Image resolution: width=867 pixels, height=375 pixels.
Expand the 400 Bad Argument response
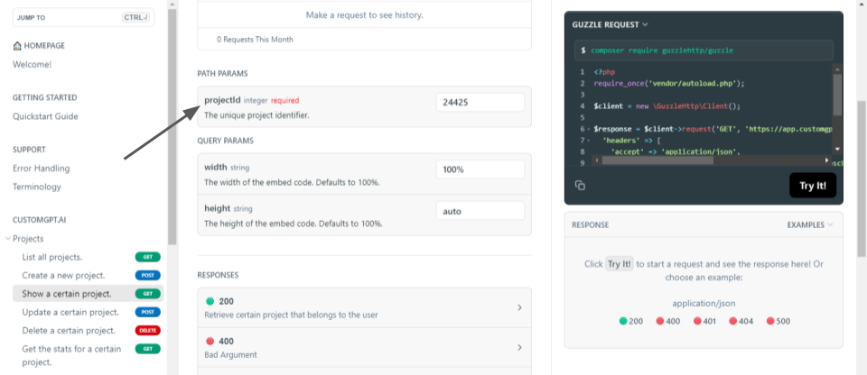(364, 347)
